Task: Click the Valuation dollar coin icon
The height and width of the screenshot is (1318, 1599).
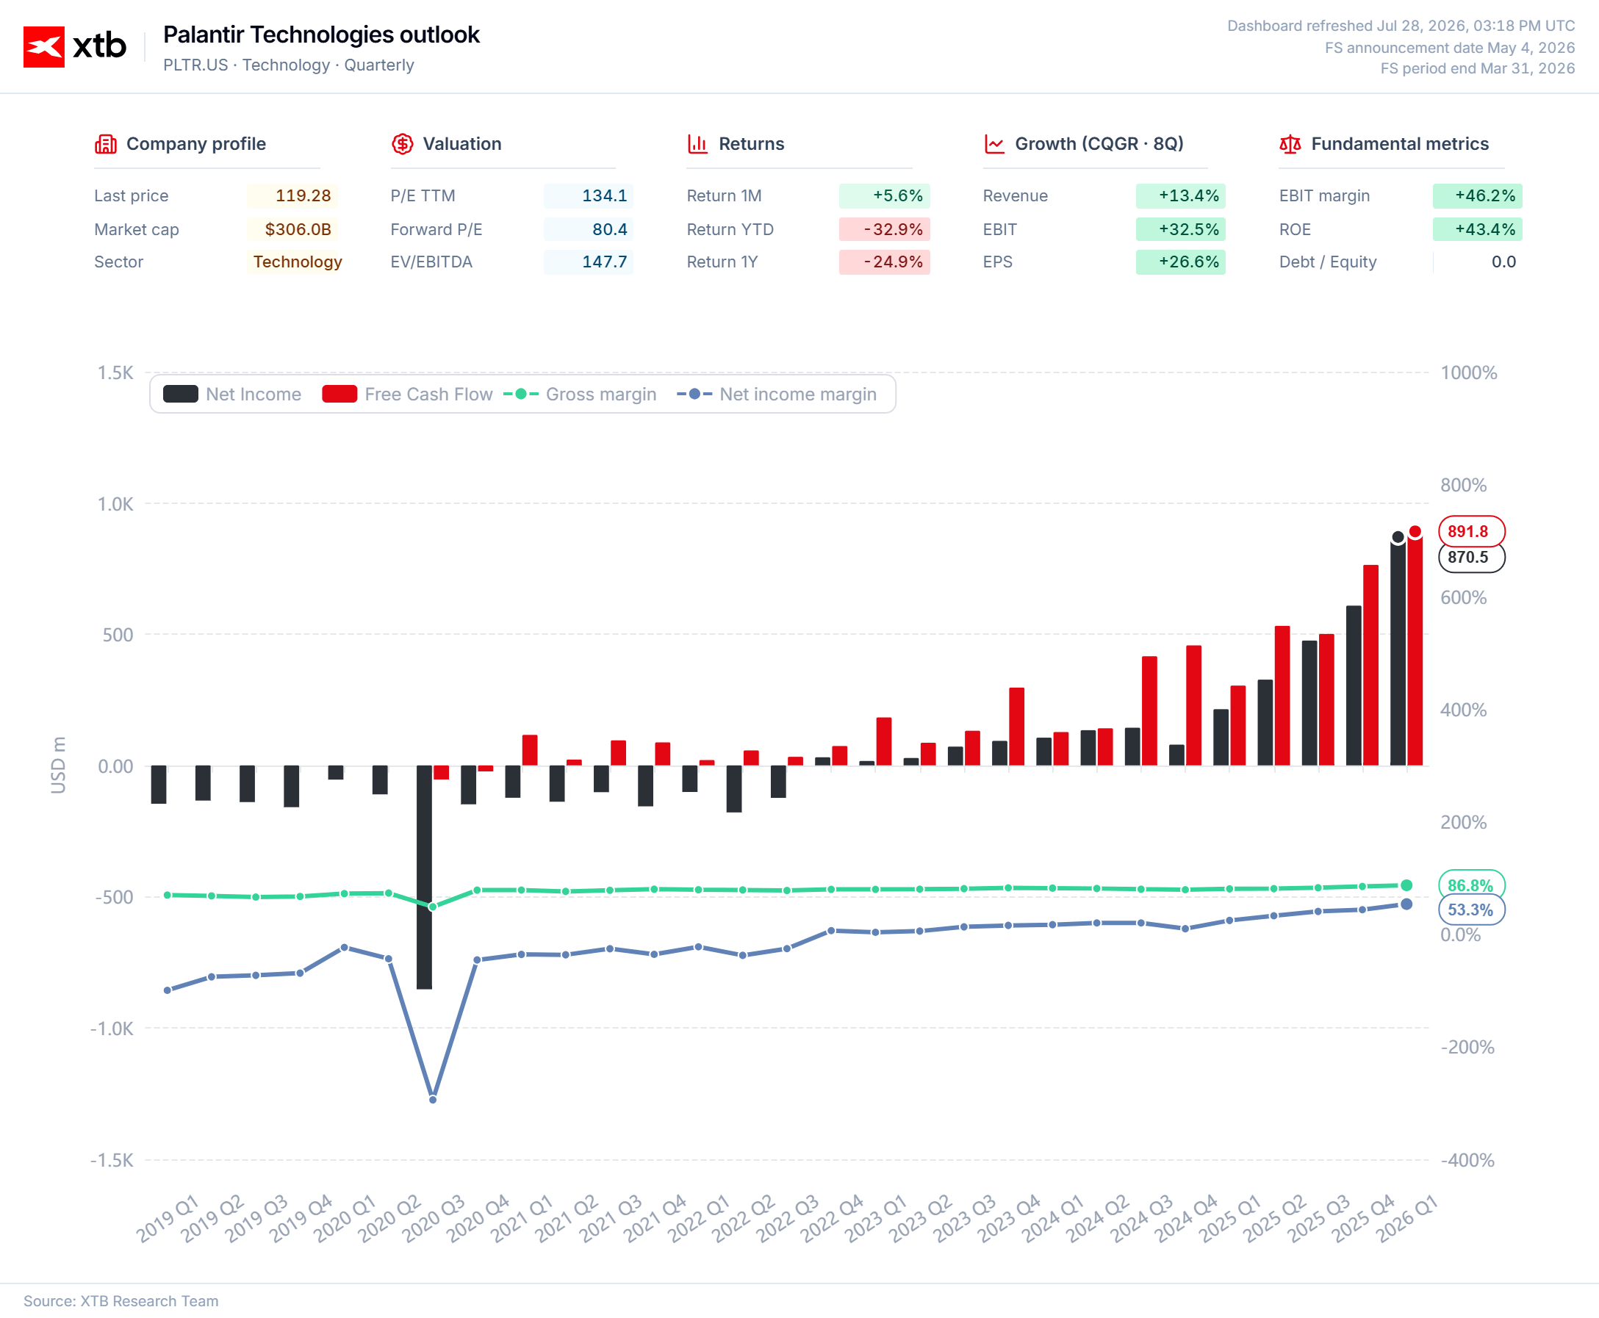Action: [403, 143]
